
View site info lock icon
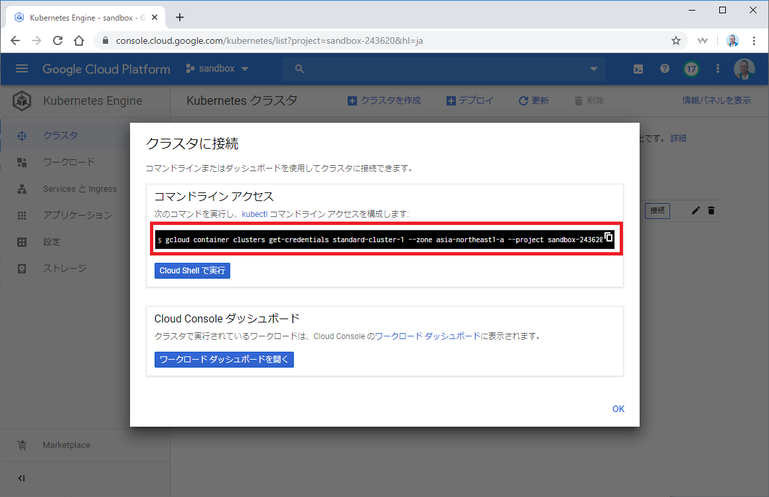[x=105, y=40]
